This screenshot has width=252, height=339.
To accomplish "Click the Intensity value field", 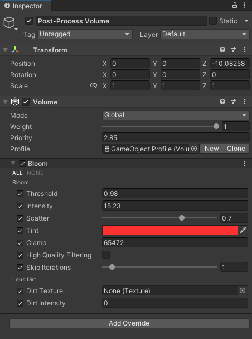I will [x=175, y=206].
